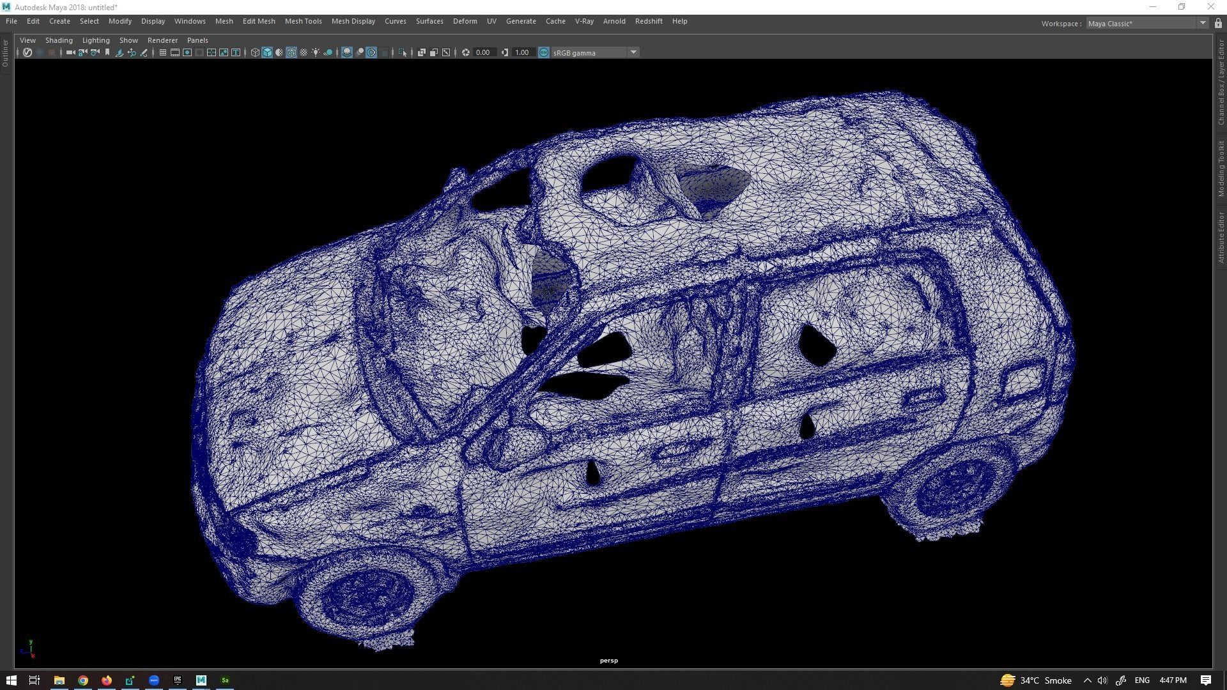Toggle the film gate display
The image size is (1227, 690).
[x=174, y=52]
